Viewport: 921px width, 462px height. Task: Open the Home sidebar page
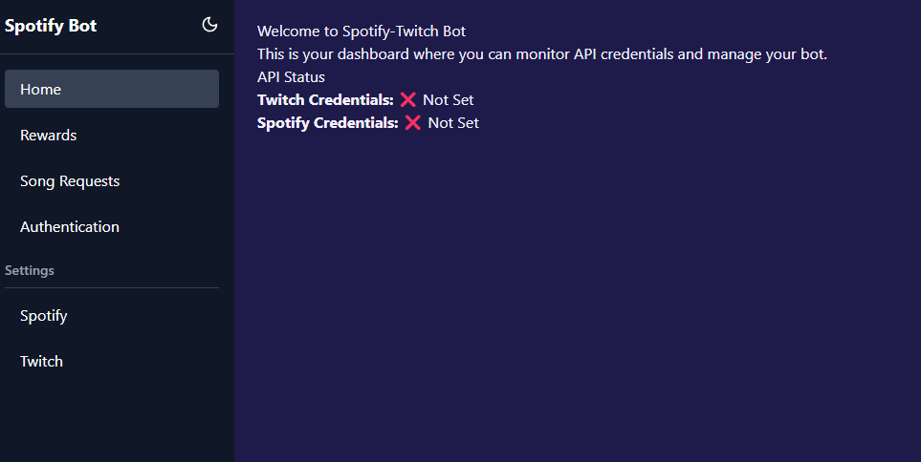pos(112,89)
